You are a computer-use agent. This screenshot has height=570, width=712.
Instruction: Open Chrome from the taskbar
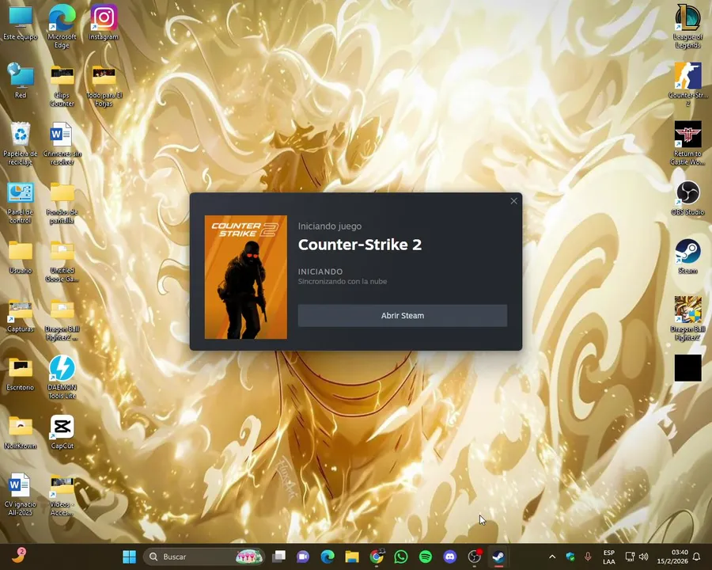pyautogui.click(x=377, y=557)
